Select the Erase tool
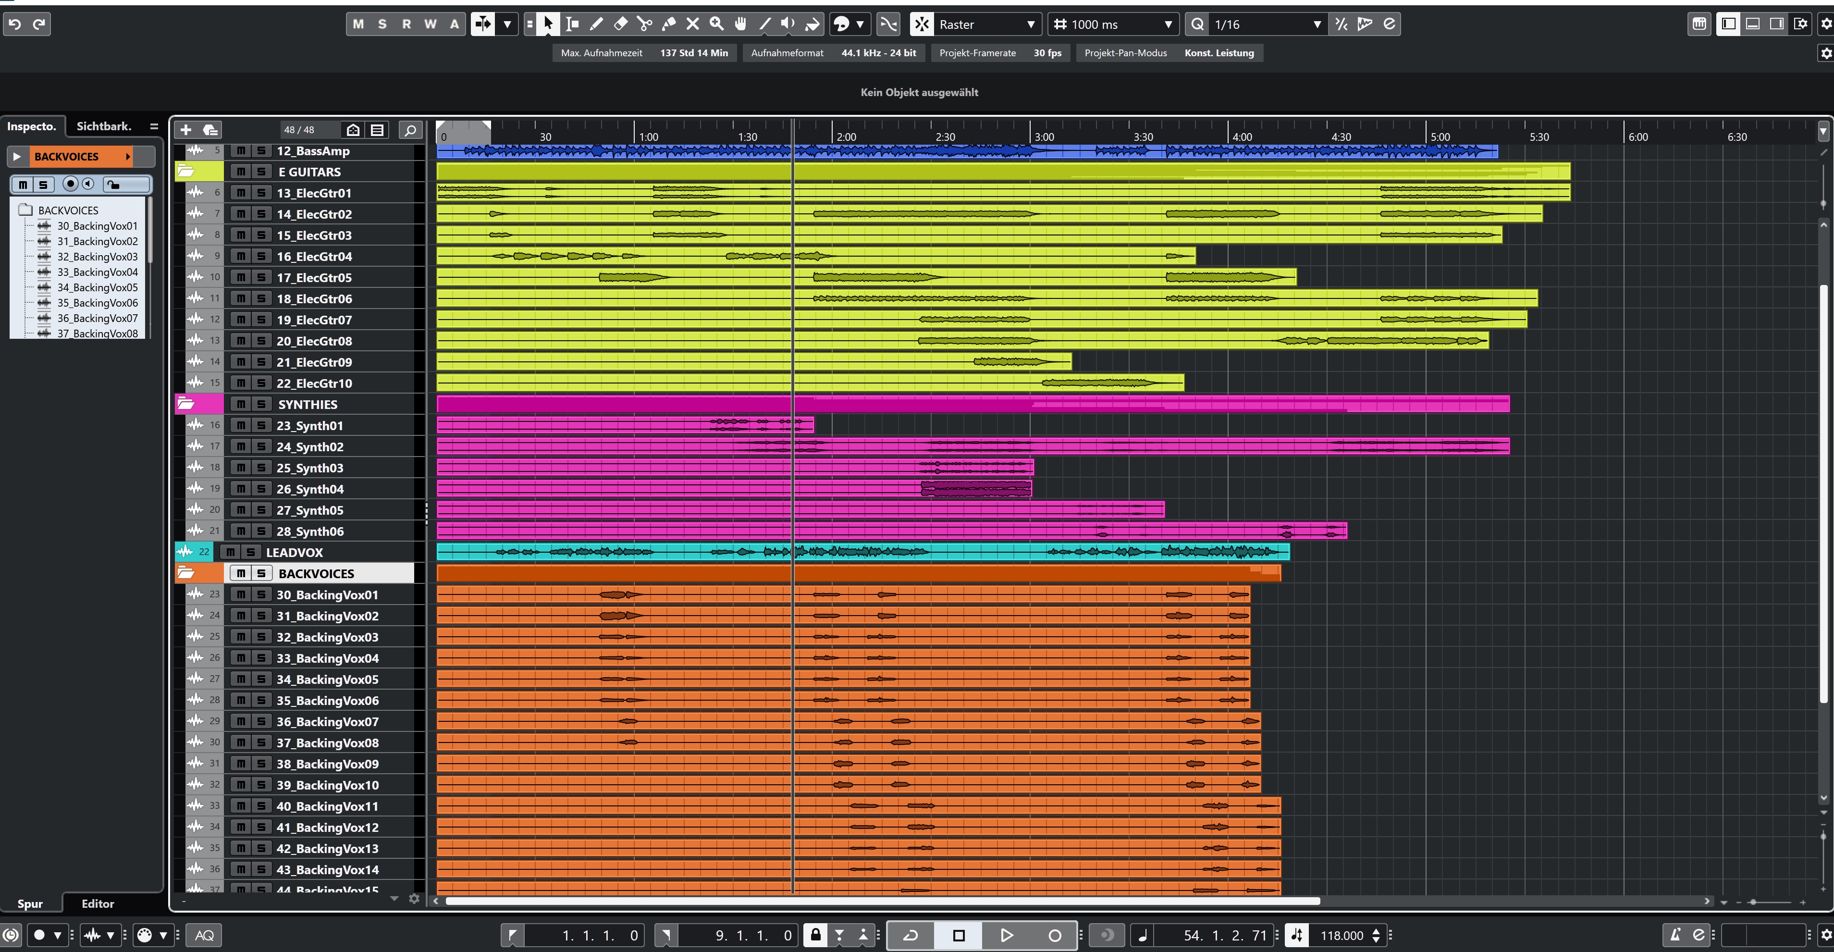Image resolution: width=1834 pixels, height=952 pixels. (x=620, y=24)
